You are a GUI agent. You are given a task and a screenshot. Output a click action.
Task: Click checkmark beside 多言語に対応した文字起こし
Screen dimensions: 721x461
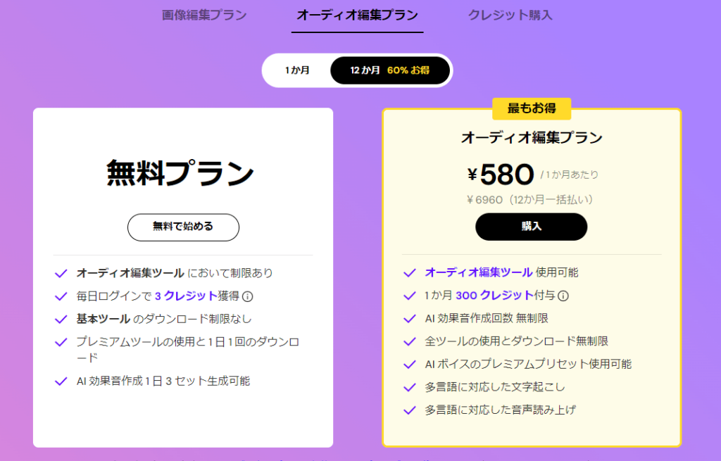tap(409, 388)
